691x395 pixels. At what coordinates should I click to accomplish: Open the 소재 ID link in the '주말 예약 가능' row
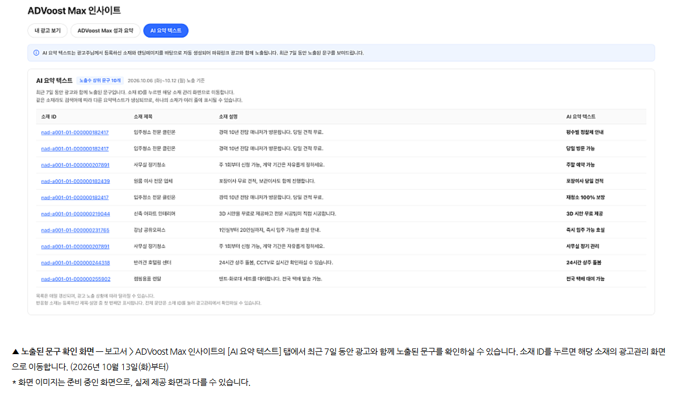pos(75,165)
